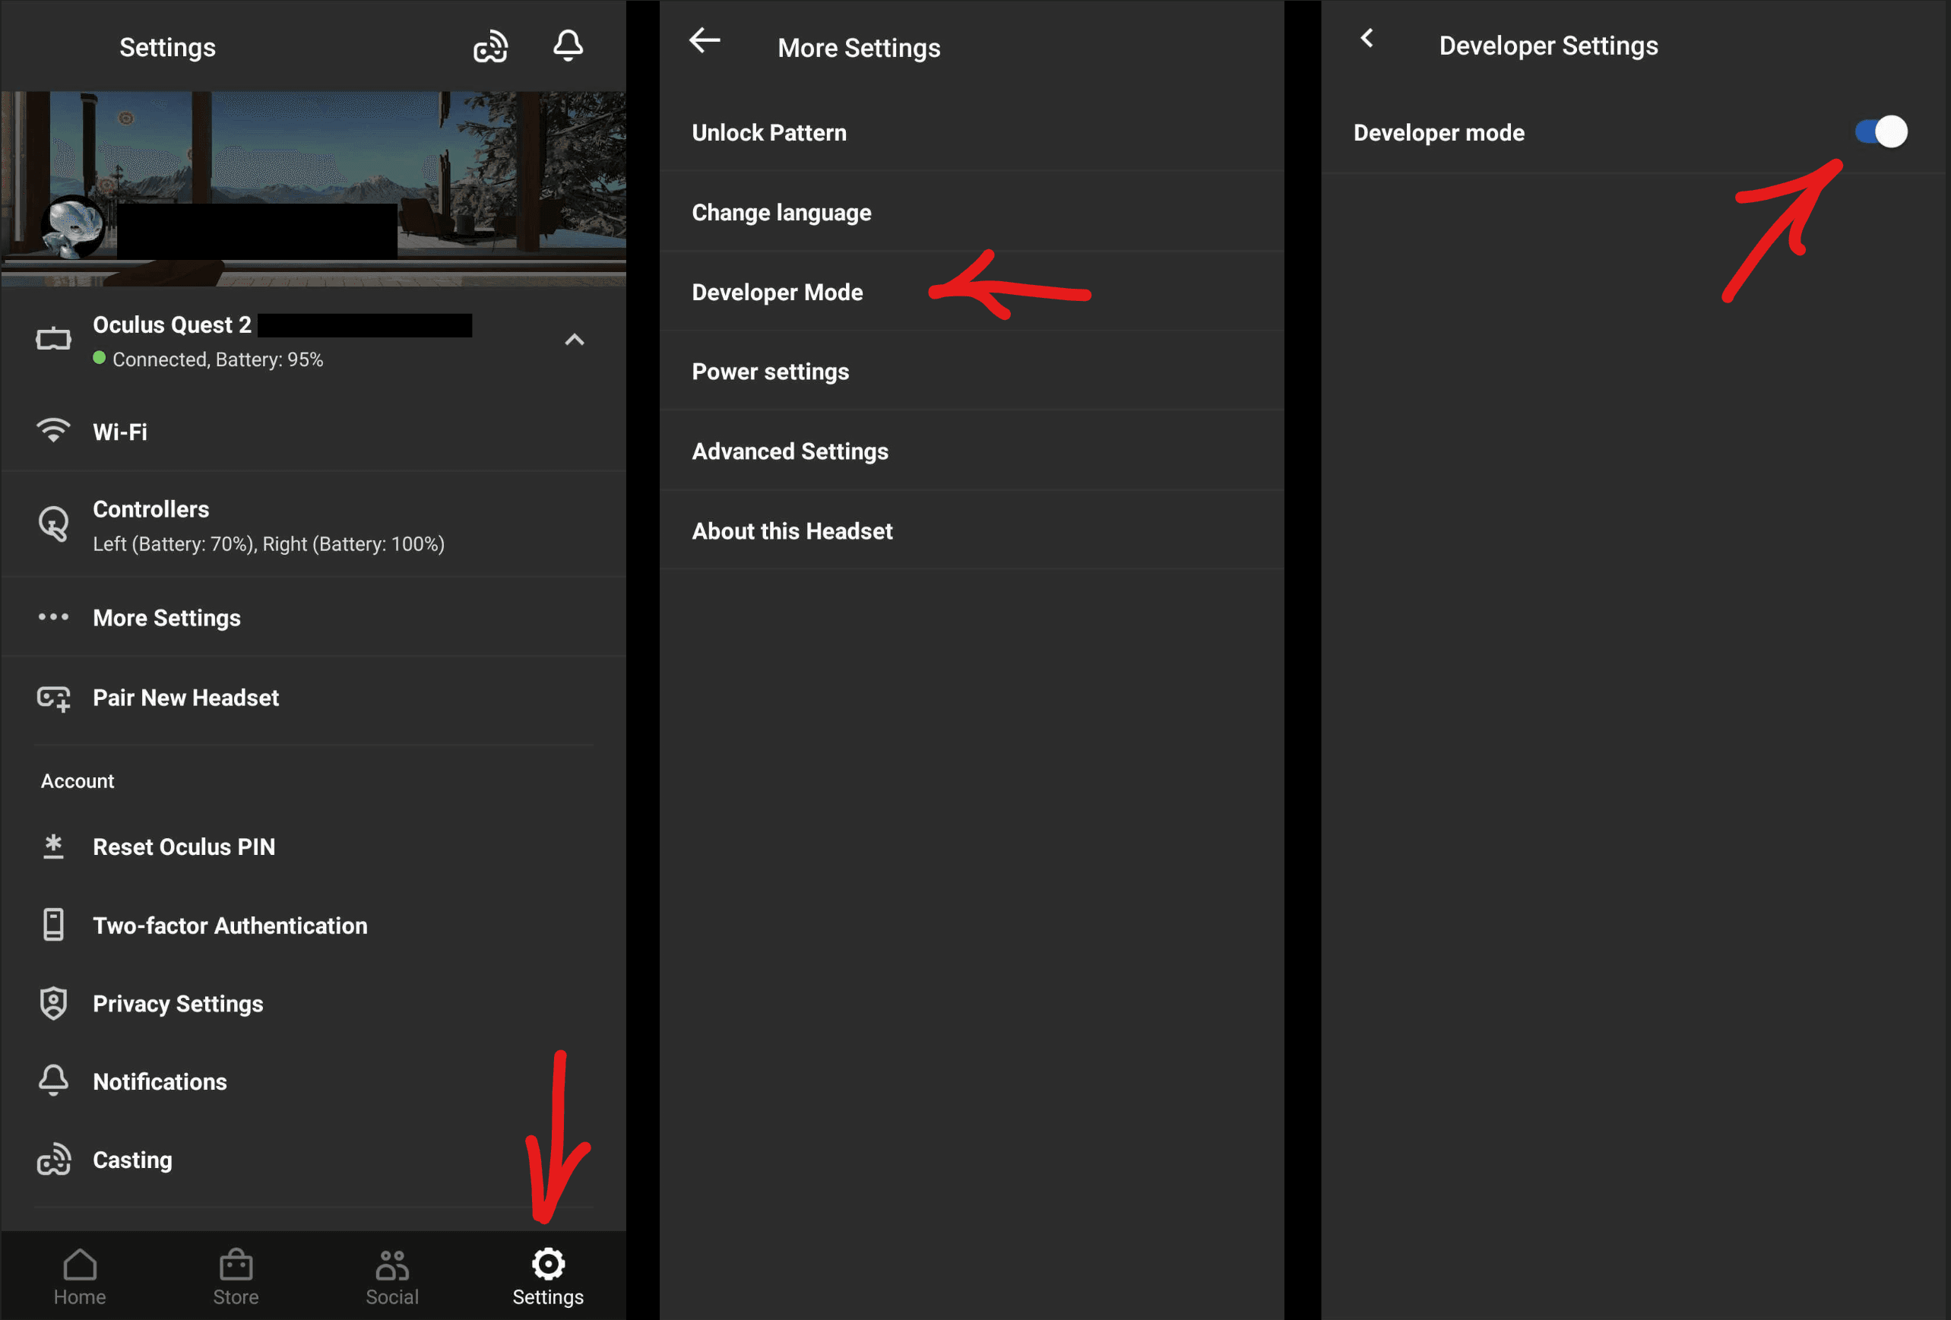Go back from Developer Settings screen
The width and height of the screenshot is (1951, 1320).
tap(1367, 38)
